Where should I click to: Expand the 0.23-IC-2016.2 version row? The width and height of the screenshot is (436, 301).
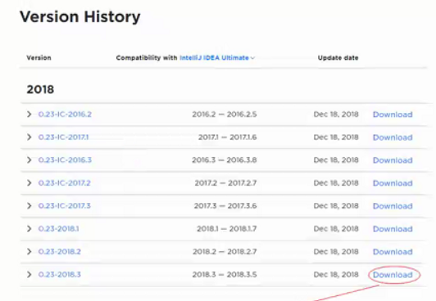point(30,115)
